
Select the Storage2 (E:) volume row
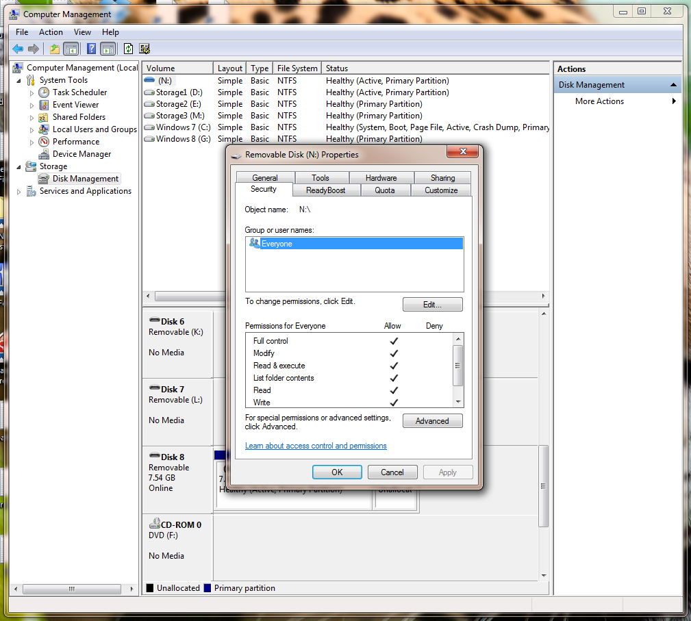177,103
